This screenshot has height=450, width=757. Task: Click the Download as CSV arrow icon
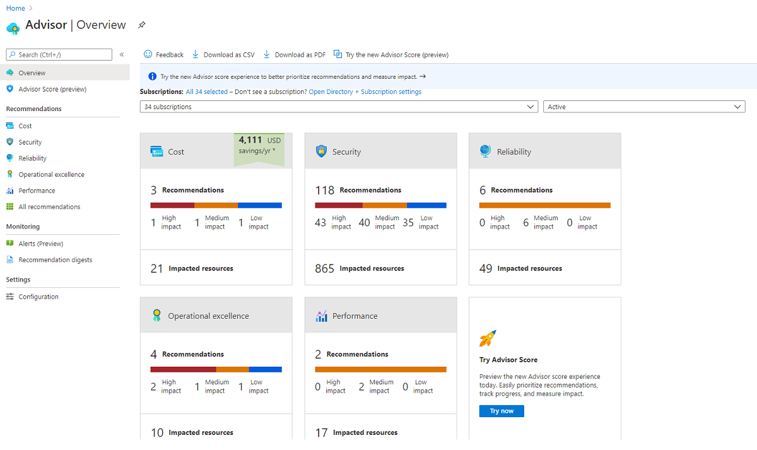point(196,54)
